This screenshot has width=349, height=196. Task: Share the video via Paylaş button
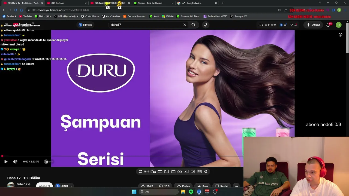[x=183, y=186]
